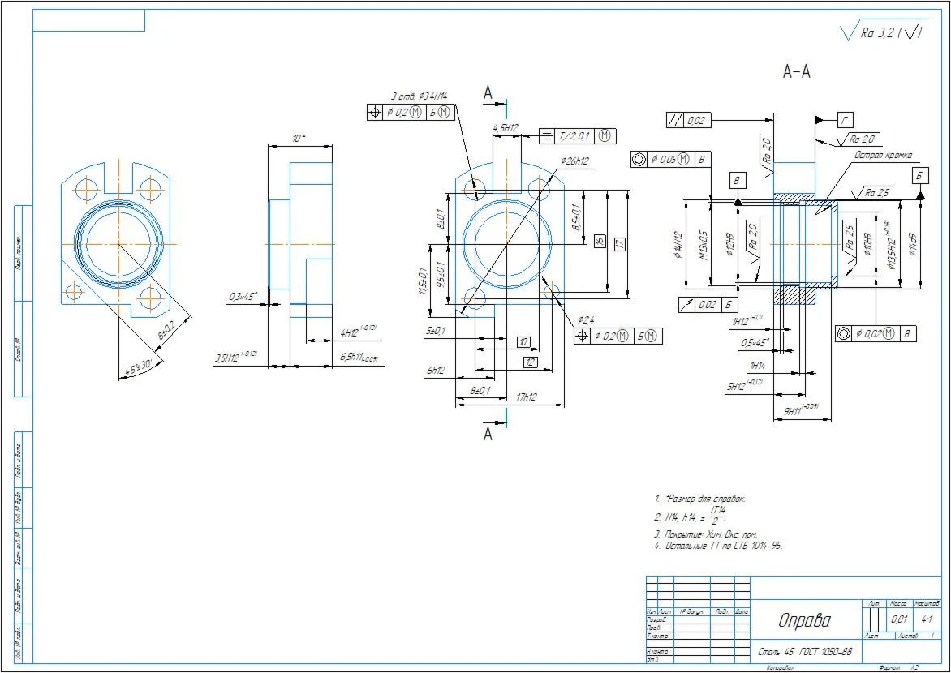
Task: Click the 4:1 scale cell
Action: tap(926, 619)
